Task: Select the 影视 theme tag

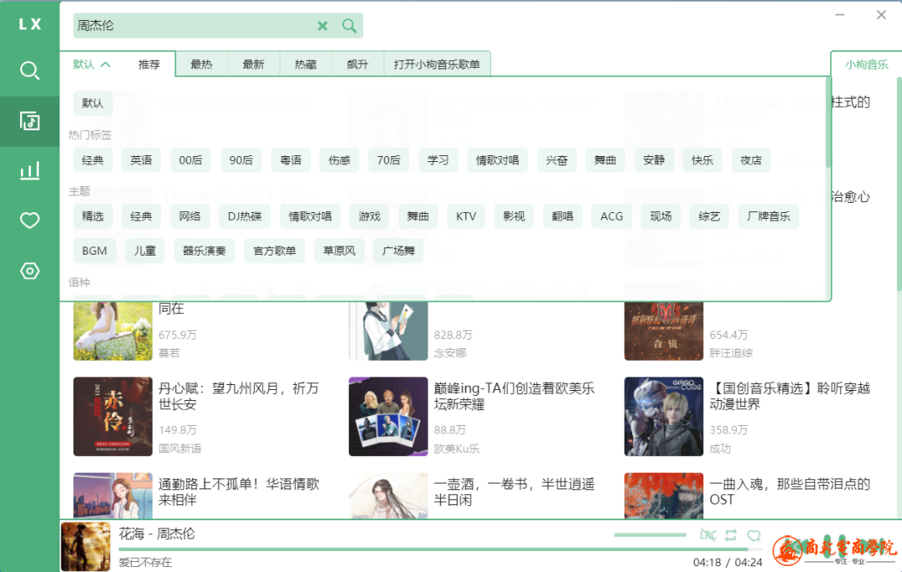Action: click(x=514, y=216)
